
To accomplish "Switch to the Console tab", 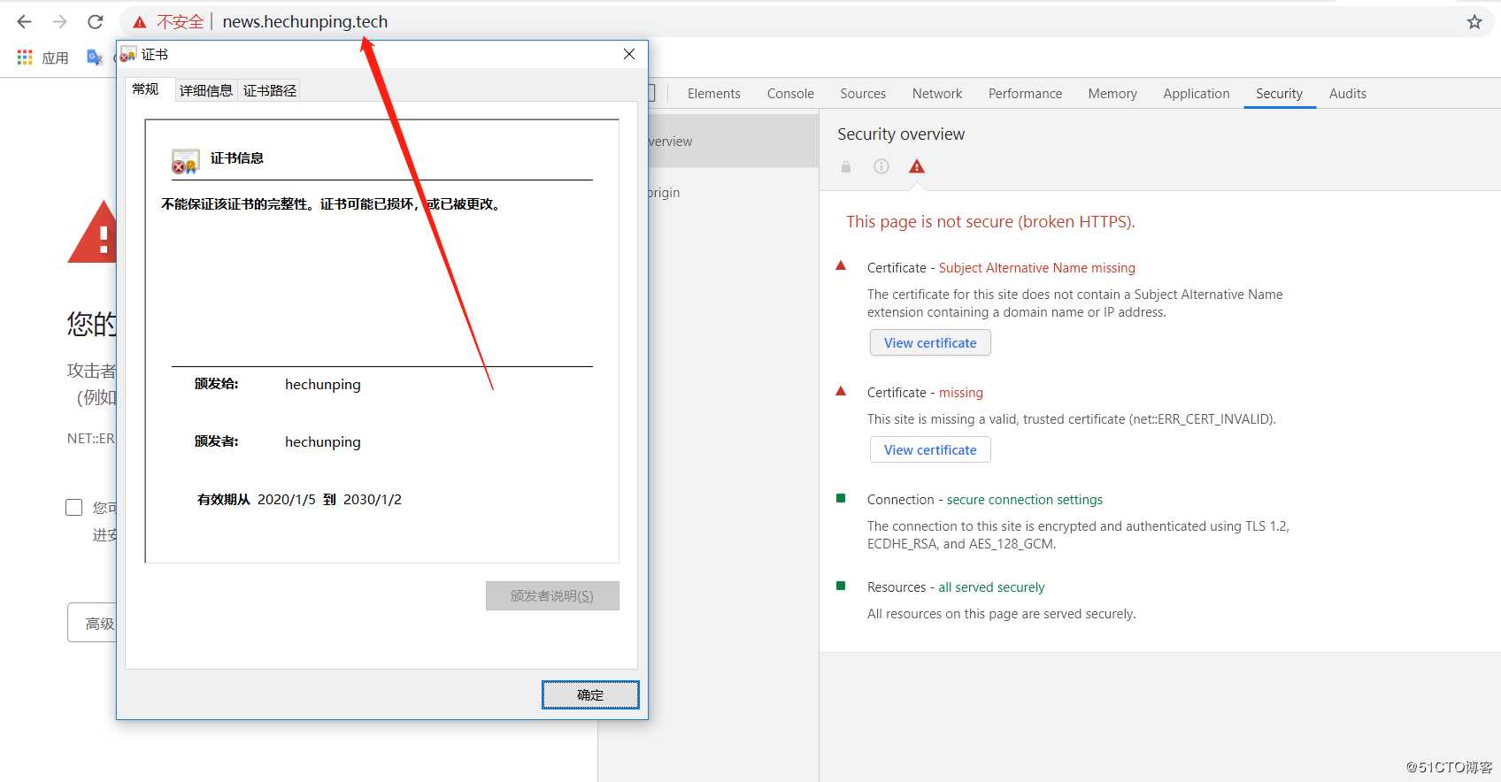I will pyautogui.click(x=790, y=94).
